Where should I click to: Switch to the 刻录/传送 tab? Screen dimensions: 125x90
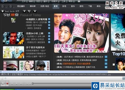(45, 6)
